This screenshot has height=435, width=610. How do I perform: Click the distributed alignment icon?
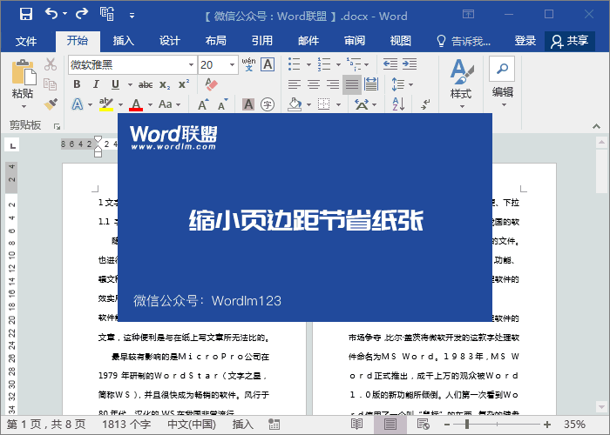tap(370, 84)
